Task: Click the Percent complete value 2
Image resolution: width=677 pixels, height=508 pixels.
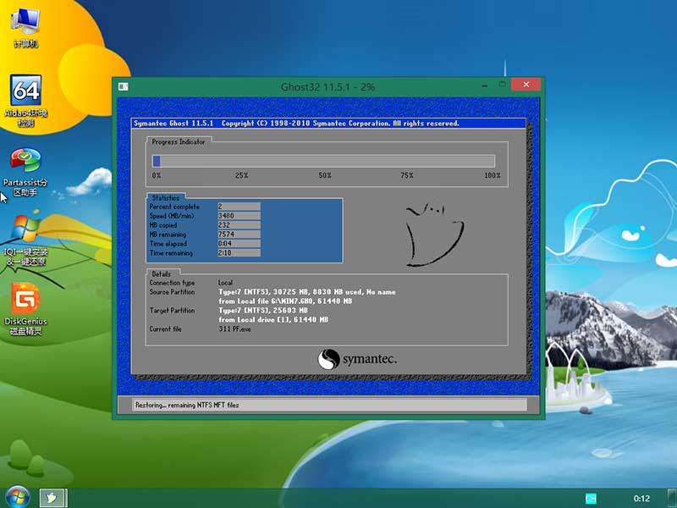Action: [x=239, y=207]
